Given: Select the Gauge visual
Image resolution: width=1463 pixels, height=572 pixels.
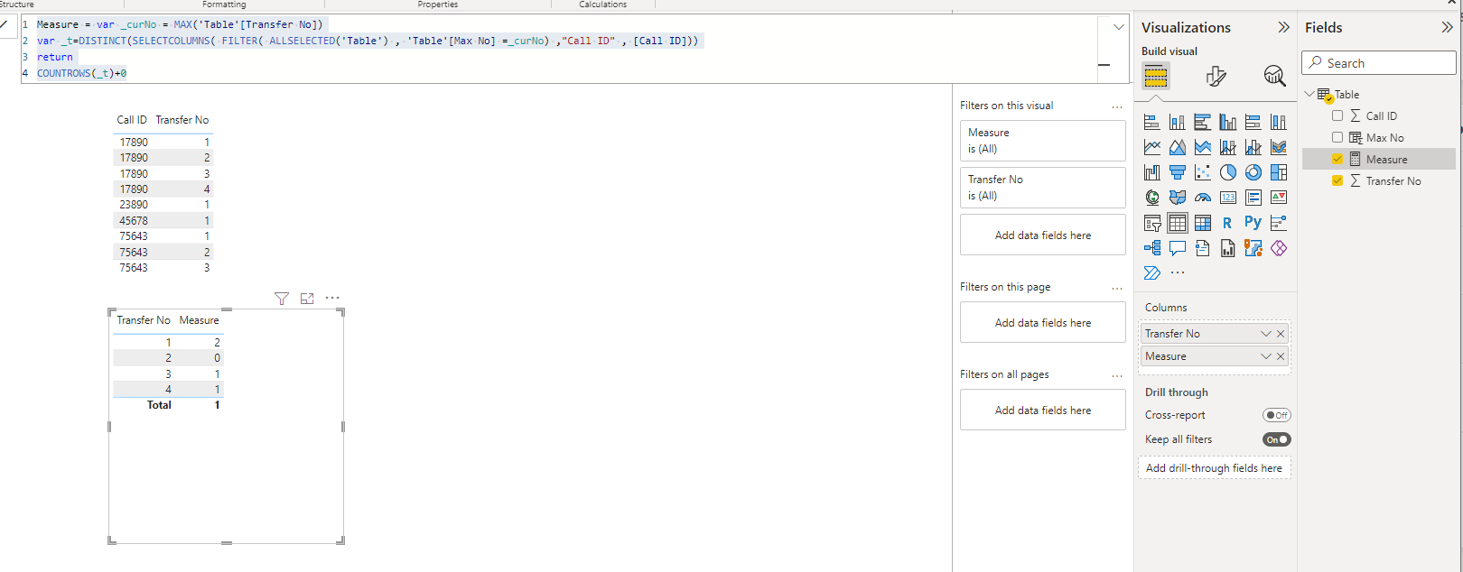Looking at the screenshot, I should [x=1203, y=198].
